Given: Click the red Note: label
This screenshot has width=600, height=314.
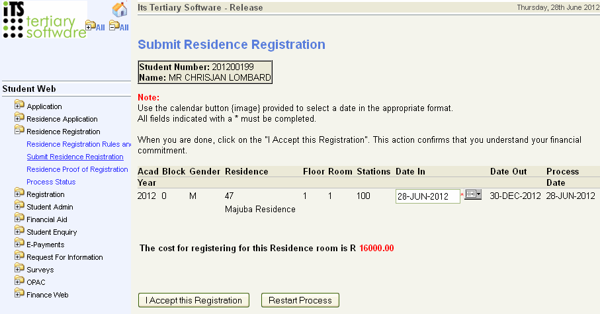Looking at the screenshot, I should (148, 97).
